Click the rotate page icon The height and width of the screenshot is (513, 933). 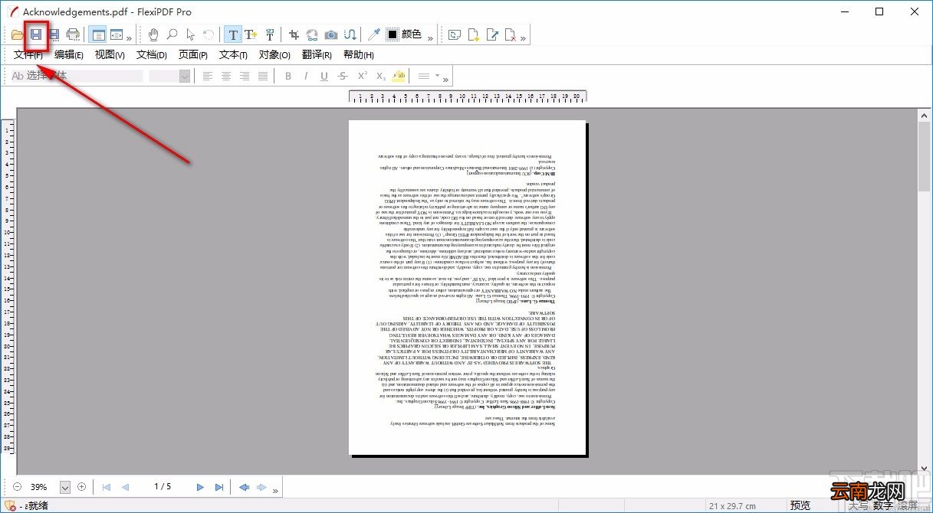coord(455,34)
